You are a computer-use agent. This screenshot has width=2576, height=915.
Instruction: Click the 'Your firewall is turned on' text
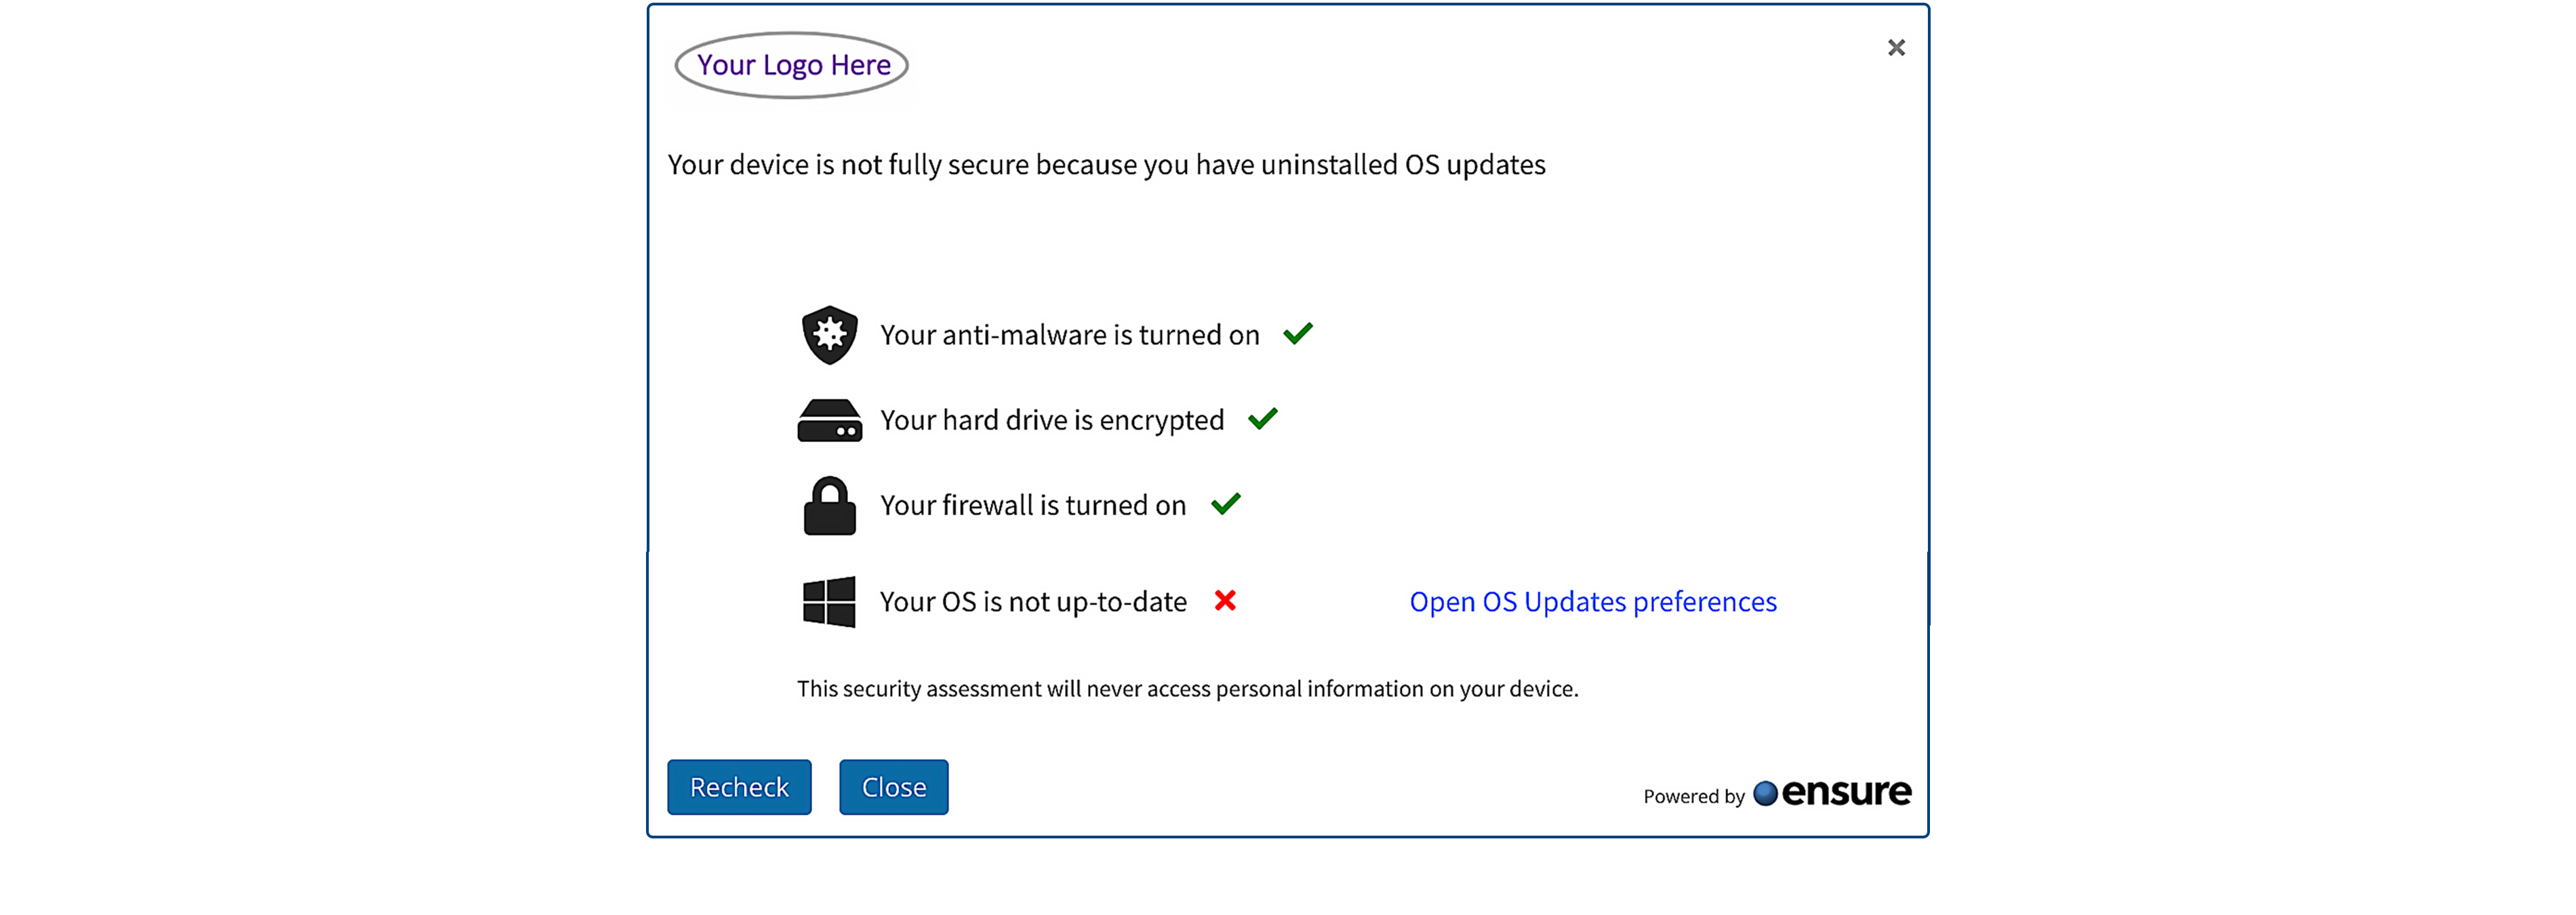click(1032, 505)
